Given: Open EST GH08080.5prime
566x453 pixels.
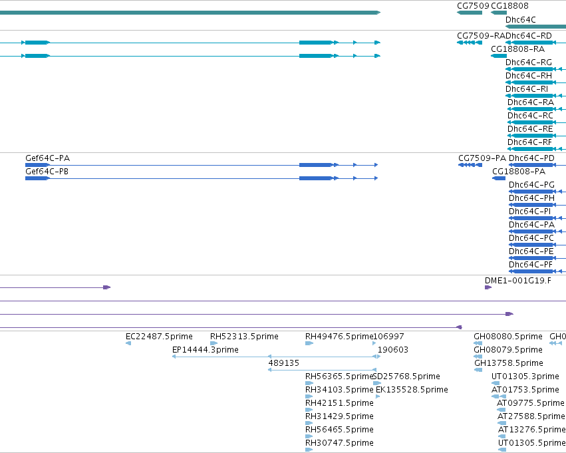Looking at the screenshot, I should (x=508, y=337).
